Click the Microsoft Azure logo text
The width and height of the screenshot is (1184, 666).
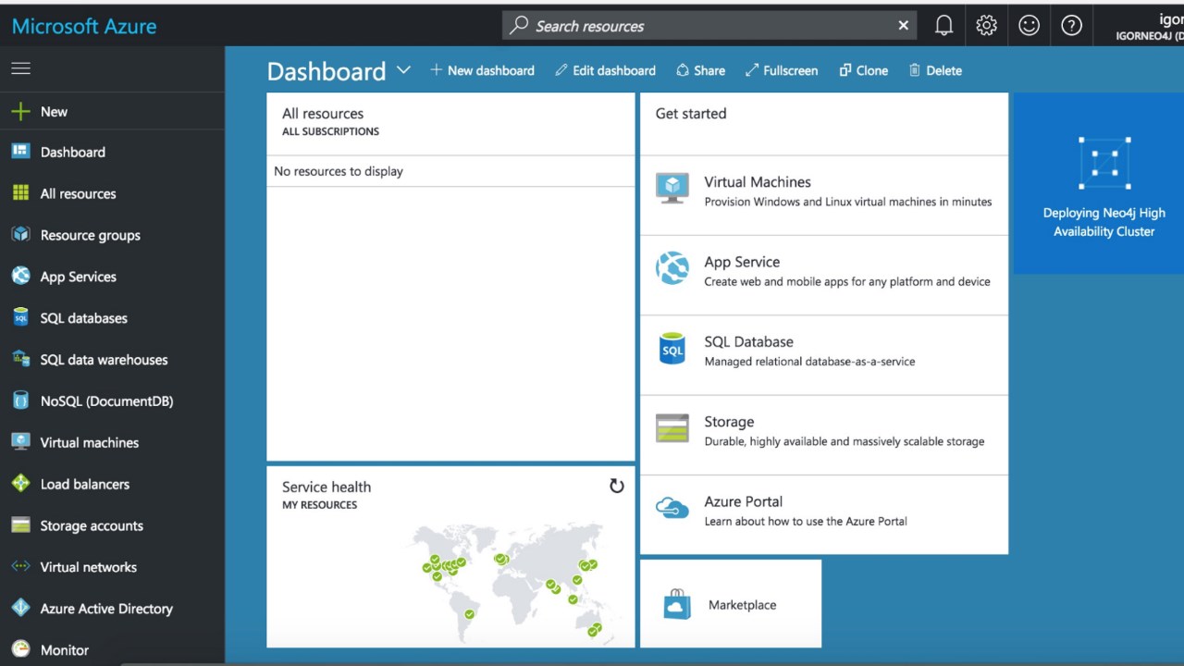coord(84,26)
